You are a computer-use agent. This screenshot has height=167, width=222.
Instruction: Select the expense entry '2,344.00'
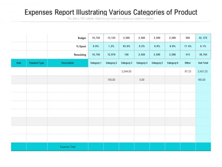(x=126, y=71)
